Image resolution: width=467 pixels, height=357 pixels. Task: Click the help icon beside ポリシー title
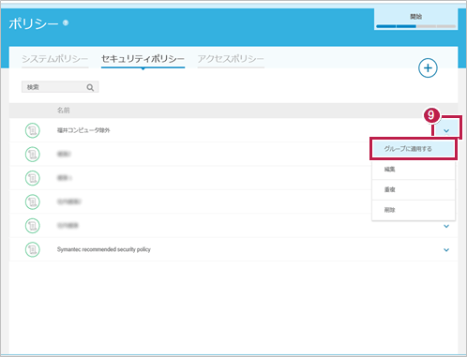pos(66,22)
